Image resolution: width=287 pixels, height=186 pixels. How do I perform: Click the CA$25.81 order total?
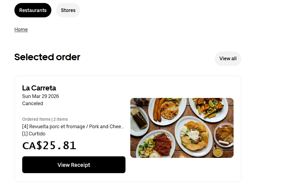point(49,146)
